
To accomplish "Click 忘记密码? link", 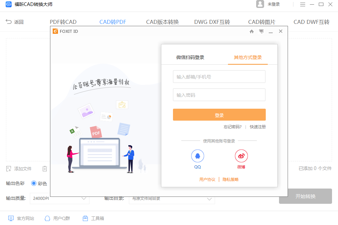I will 233,127.
